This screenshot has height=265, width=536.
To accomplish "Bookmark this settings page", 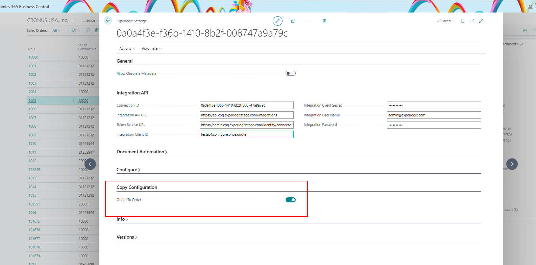I will click(x=463, y=21).
